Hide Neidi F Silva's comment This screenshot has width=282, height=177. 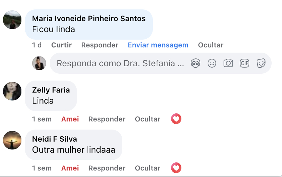pyautogui.click(x=148, y=168)
